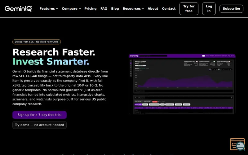Click the Invest Smarter gradient heading
Viewport: 248px width, 155px height.
click(x=51, y=61)
